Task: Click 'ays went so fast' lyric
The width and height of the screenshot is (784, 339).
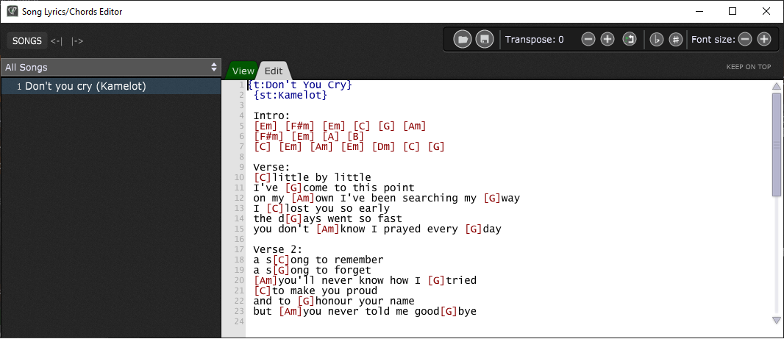Action: [352, 218]
